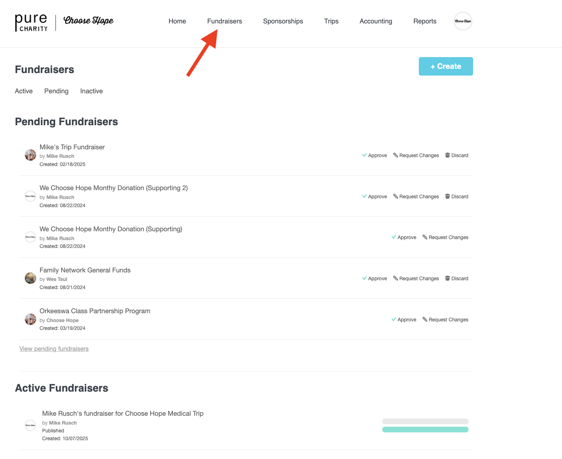Click the + Create button
Viewport: 562px width, 459px height.
tap(446, 66)
